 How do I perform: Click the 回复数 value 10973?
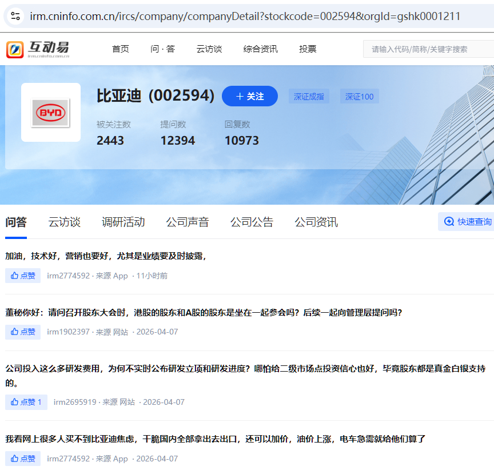click(x=242, y=141)
